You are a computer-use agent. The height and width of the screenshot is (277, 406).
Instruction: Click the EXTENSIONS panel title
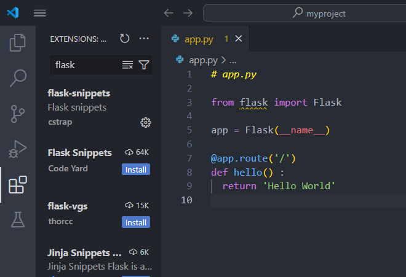click(78, 39)
